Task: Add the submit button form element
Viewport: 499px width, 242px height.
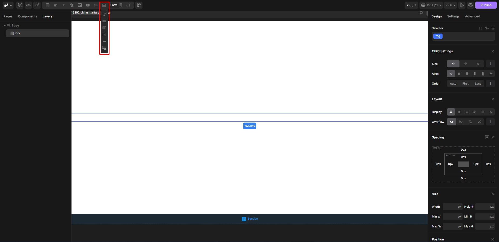Action: [x=104, y=48]
